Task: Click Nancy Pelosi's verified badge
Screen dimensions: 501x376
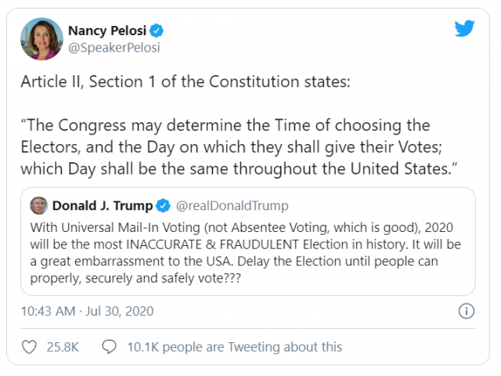Action: 157,31
